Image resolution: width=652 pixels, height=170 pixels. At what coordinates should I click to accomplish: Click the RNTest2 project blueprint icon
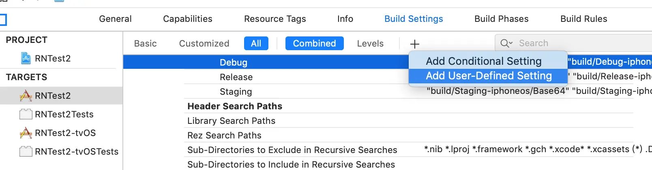(26, 58)
